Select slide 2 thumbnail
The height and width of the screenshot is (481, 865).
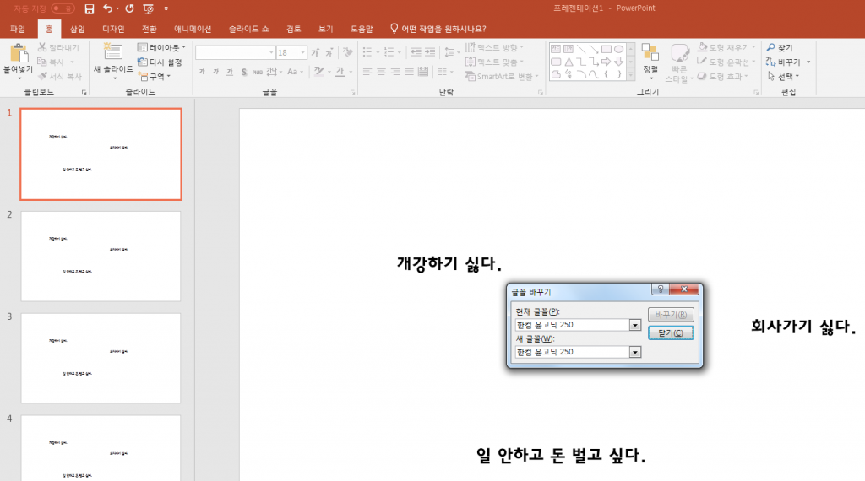(x=101, y=257)
